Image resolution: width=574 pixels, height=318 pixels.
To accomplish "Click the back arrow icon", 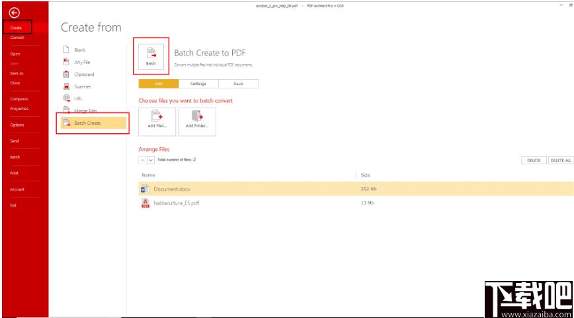I will 15,13.
